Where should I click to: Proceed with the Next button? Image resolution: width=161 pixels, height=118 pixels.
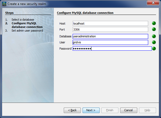91,110
